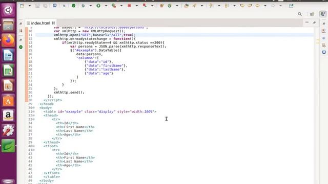Open Amazon from the dock
The width and height of the screenshot is (328, 184).
pyautogui.click(x=8, y=116)
